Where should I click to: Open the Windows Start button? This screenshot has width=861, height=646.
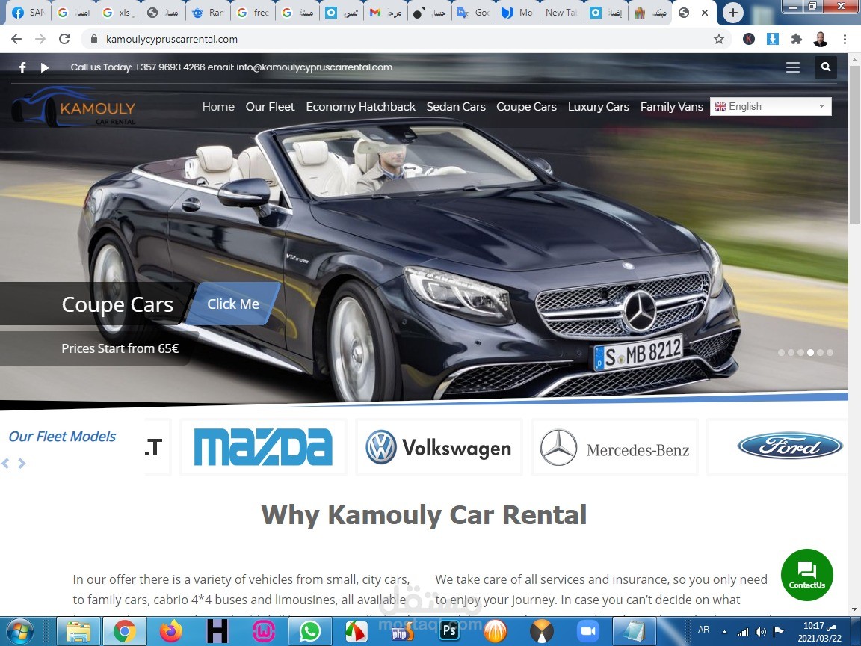(x=21, y=632)
